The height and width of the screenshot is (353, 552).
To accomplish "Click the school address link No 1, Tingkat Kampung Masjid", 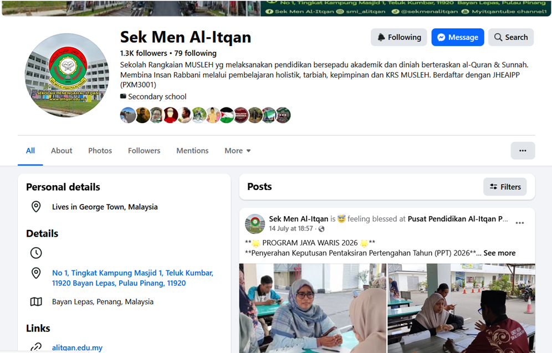I will click(x=132, y=278).
